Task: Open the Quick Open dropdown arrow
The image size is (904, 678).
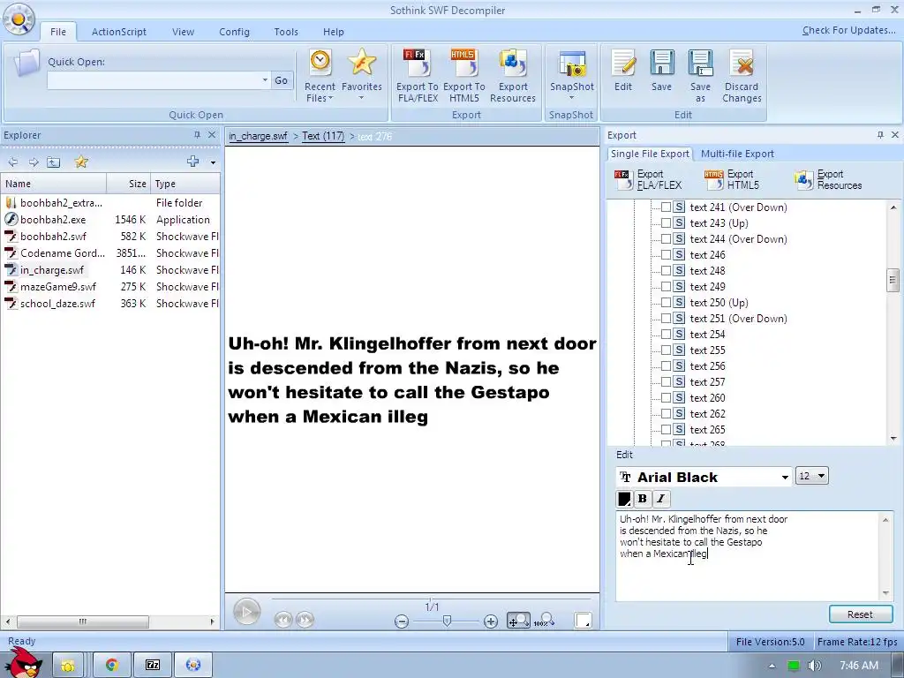Action: coord(265,80)
